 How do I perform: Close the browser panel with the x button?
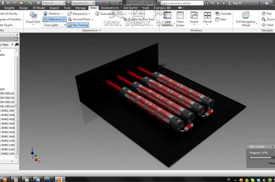coord(17,35)
